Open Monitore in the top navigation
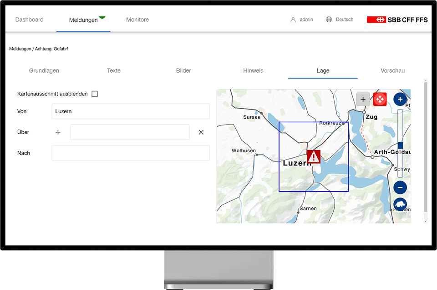 tap(137, 20)
